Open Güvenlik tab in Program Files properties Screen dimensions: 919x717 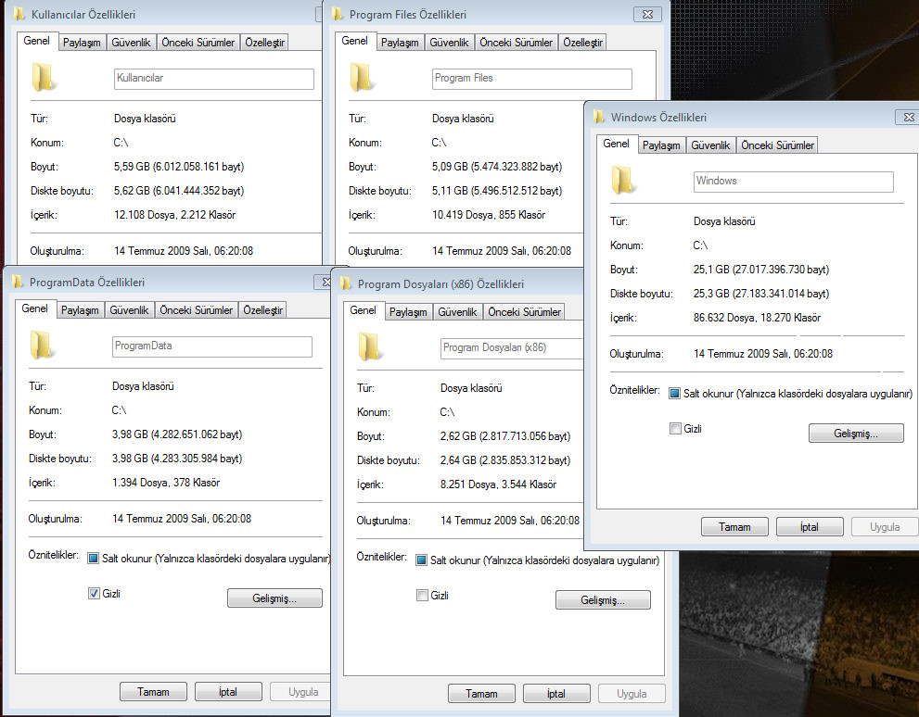pos(449,43)
